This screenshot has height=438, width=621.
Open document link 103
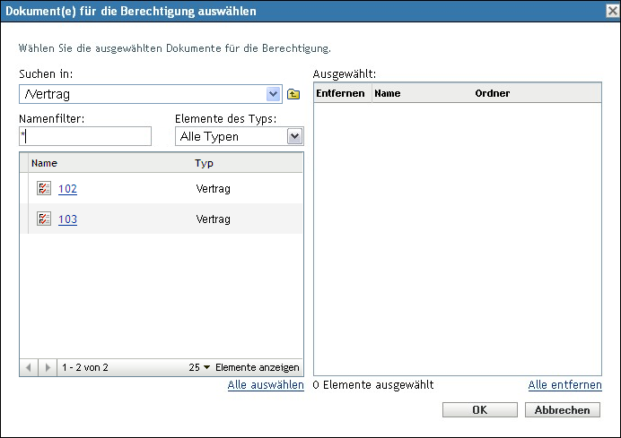67,219
